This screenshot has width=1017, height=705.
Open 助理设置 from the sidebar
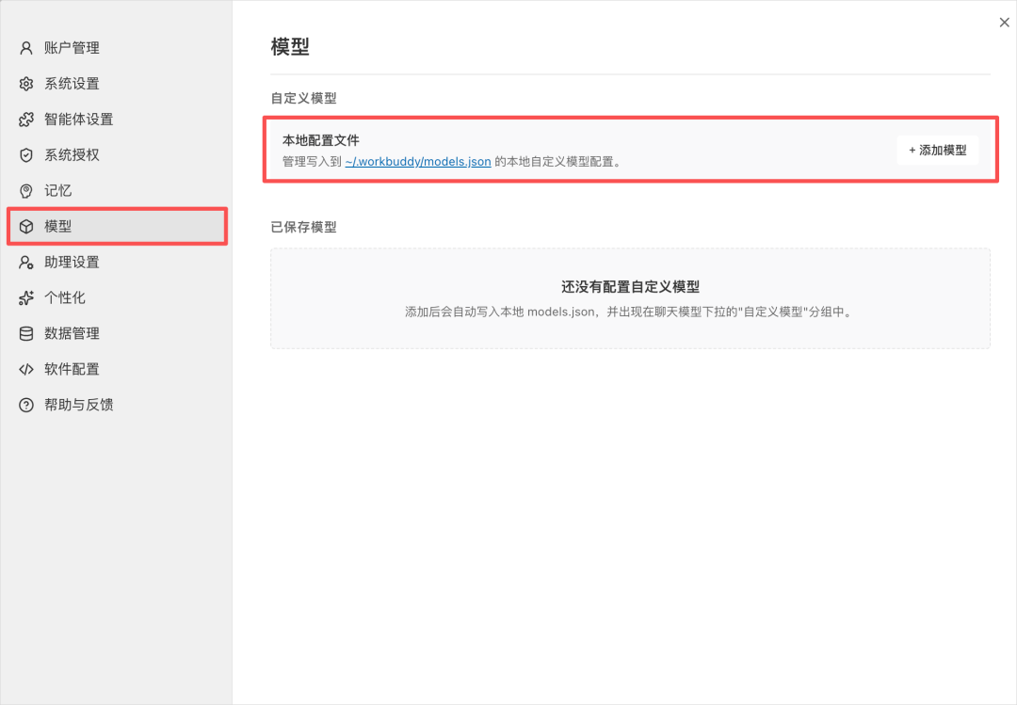point(117,262)
